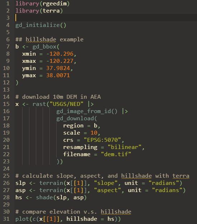
Task: Click the double closing parentheses on line 23
Action: pyautogui.click(x=60, y=162)
